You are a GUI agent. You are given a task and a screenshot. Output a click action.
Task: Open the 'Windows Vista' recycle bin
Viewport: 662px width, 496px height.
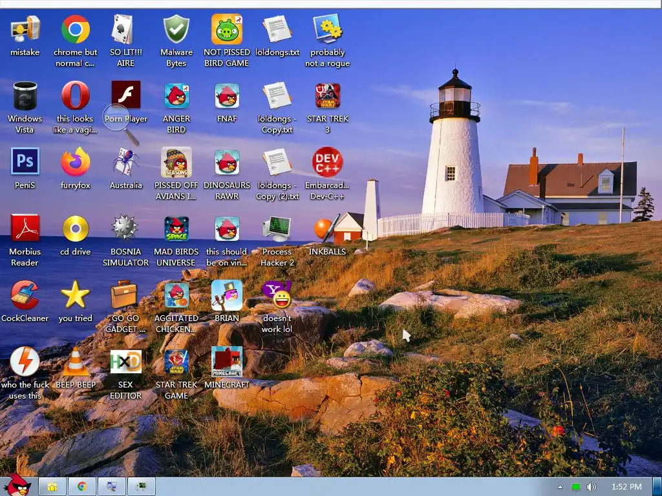25,96
